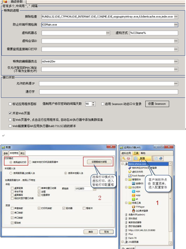Open the 虚拟文件夹 entry
Screen dimensions: 186x249
coord(136,172)
